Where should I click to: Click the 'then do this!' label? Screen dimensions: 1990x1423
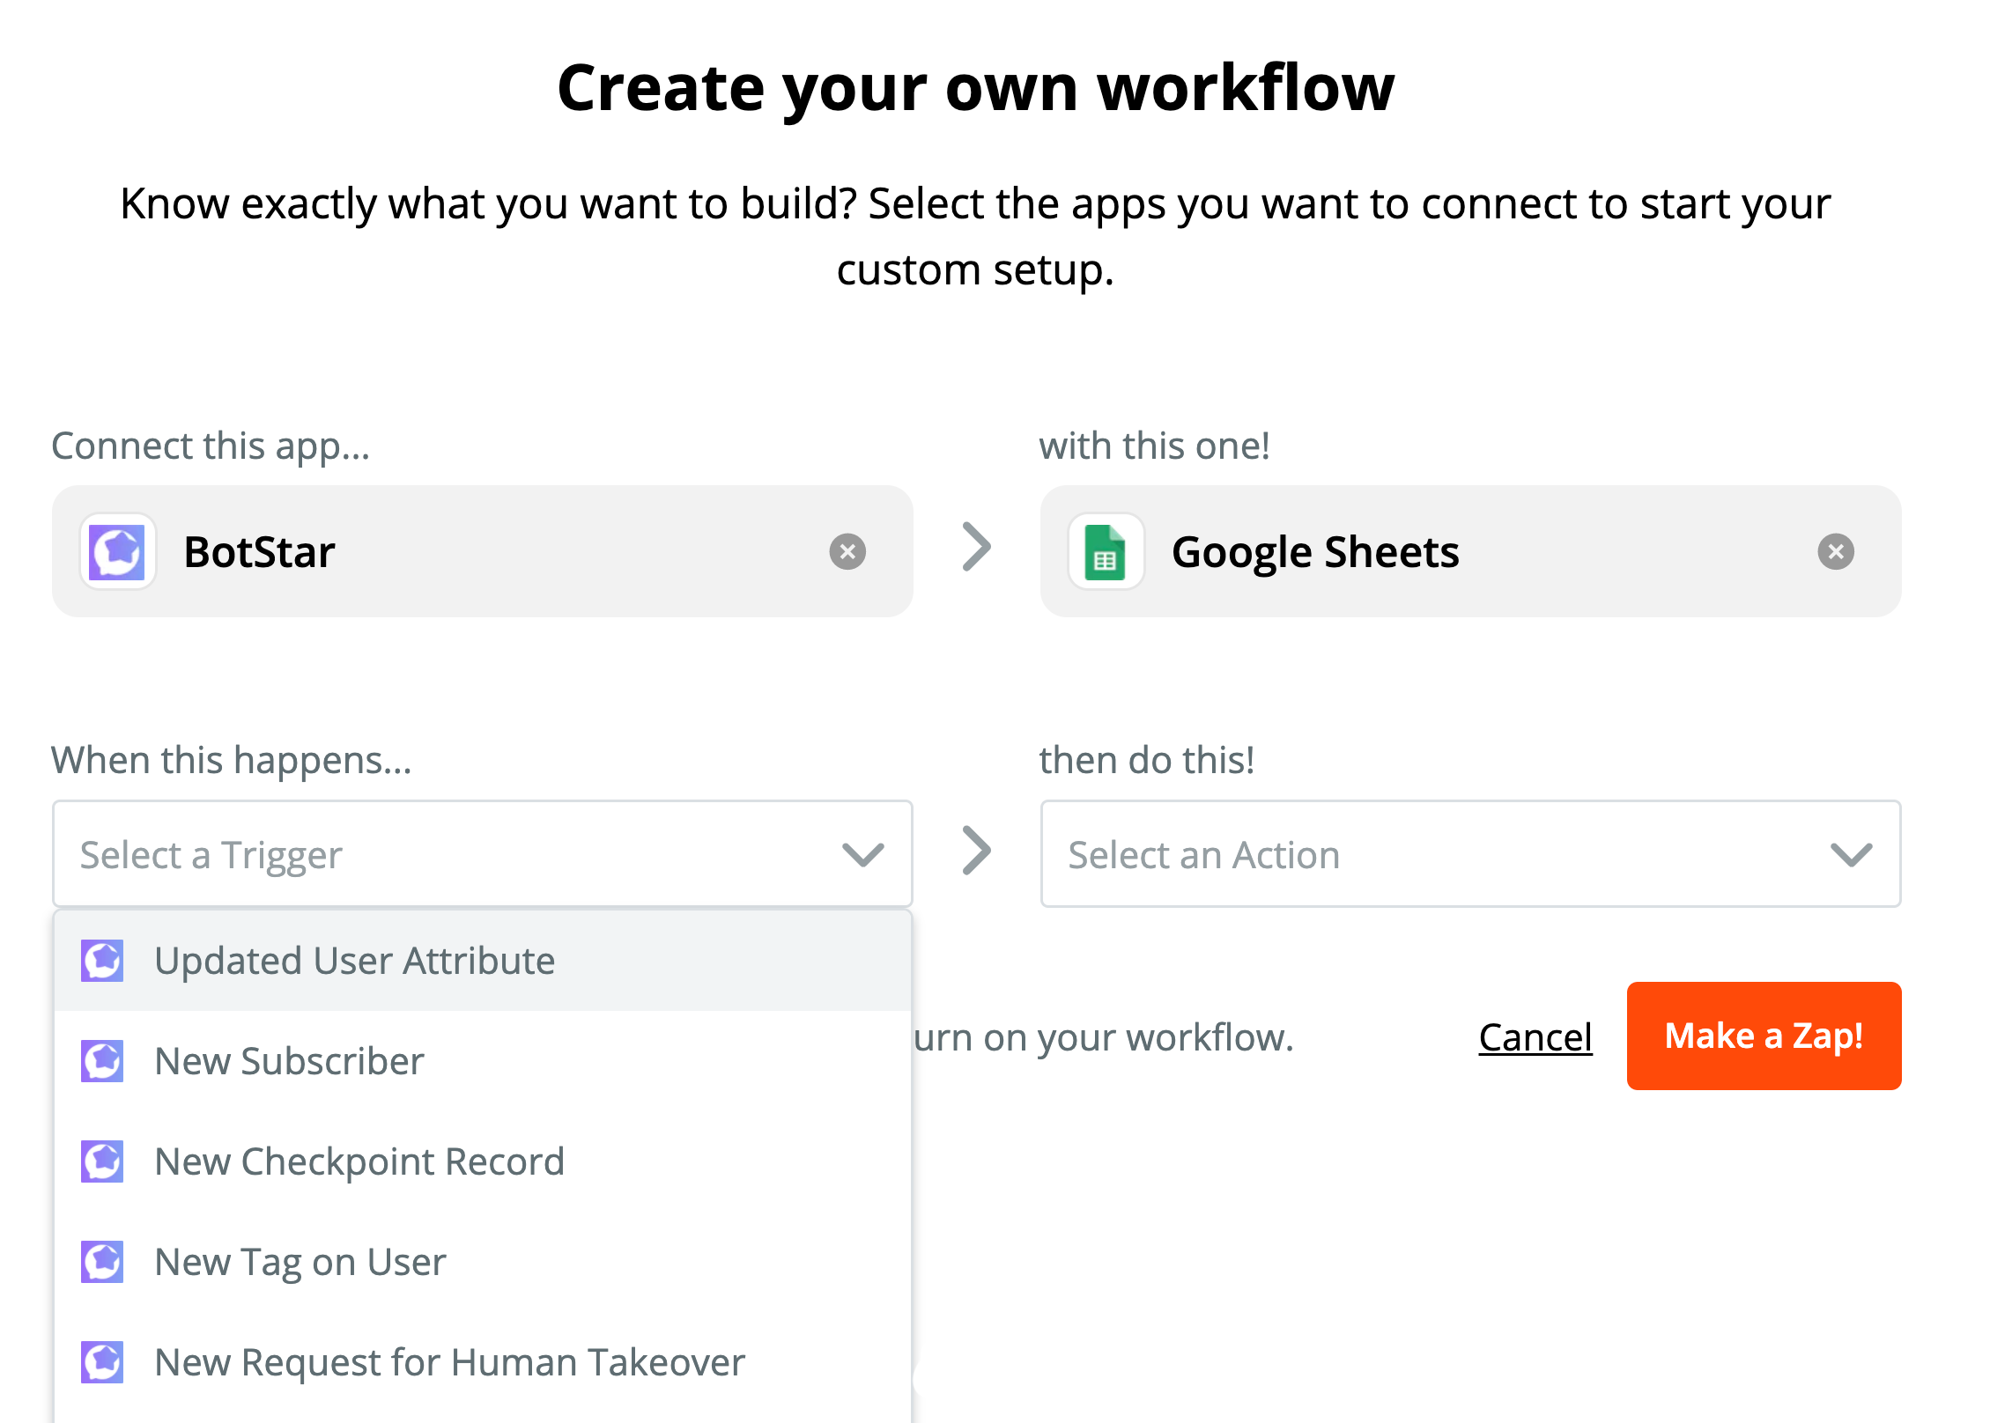(x=1146, y=760)
